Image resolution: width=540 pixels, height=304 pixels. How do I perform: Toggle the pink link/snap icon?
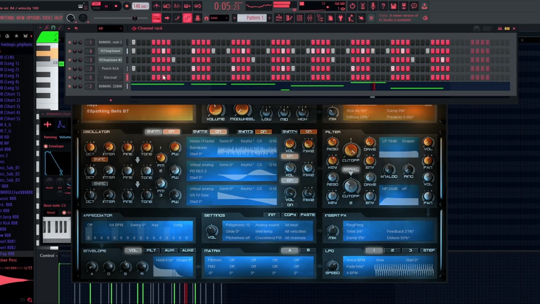(x=187, y=18)
